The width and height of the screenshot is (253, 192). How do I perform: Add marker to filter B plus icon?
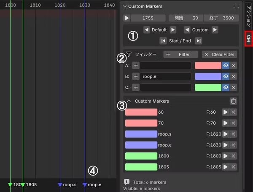point(136,76)
